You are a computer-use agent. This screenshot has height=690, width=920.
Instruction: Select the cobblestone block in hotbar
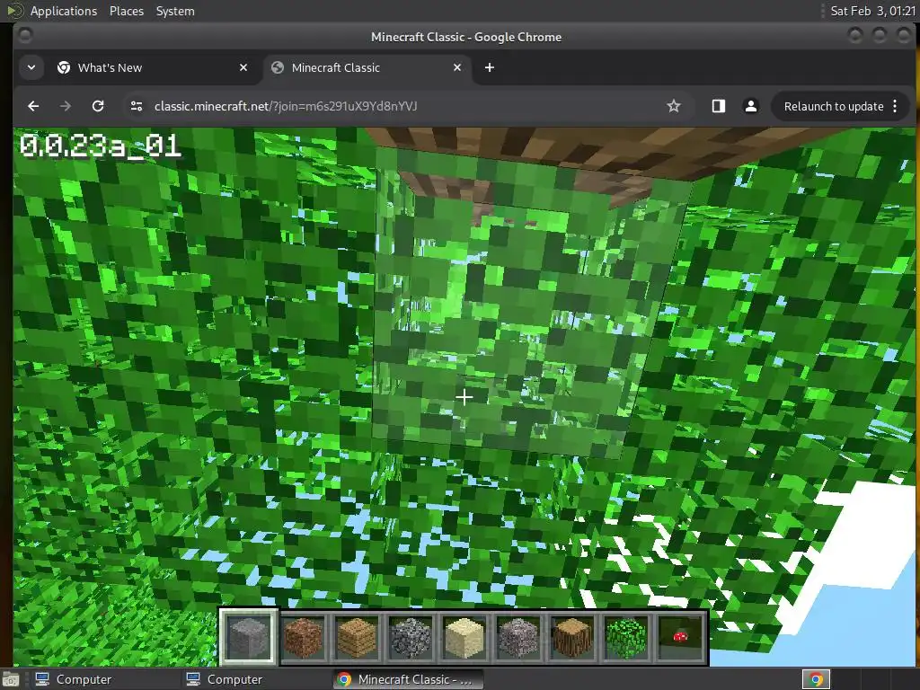point(411,637)
